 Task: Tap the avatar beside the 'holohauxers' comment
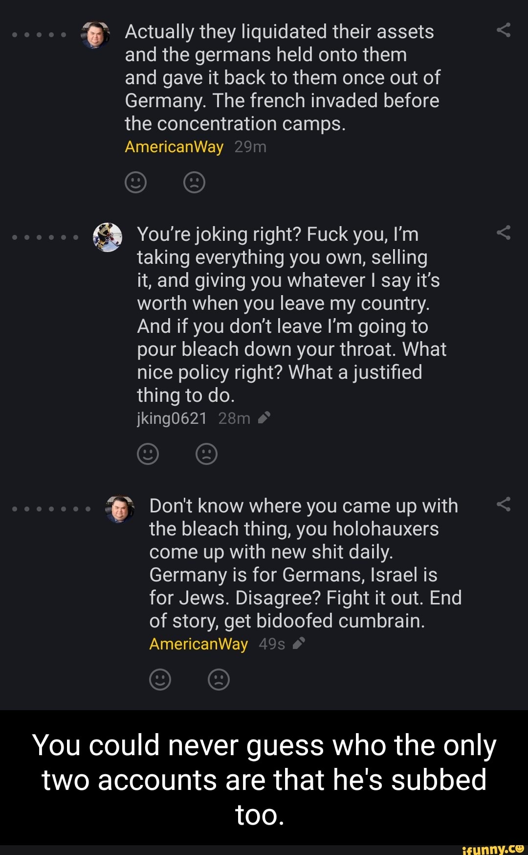click(x=120, y=509)
